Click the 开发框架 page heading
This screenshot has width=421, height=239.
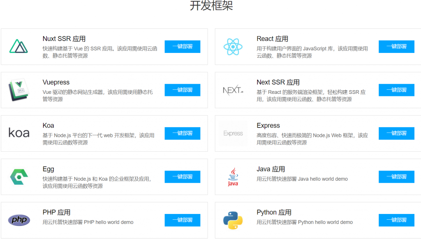click(x=211, y=6)
